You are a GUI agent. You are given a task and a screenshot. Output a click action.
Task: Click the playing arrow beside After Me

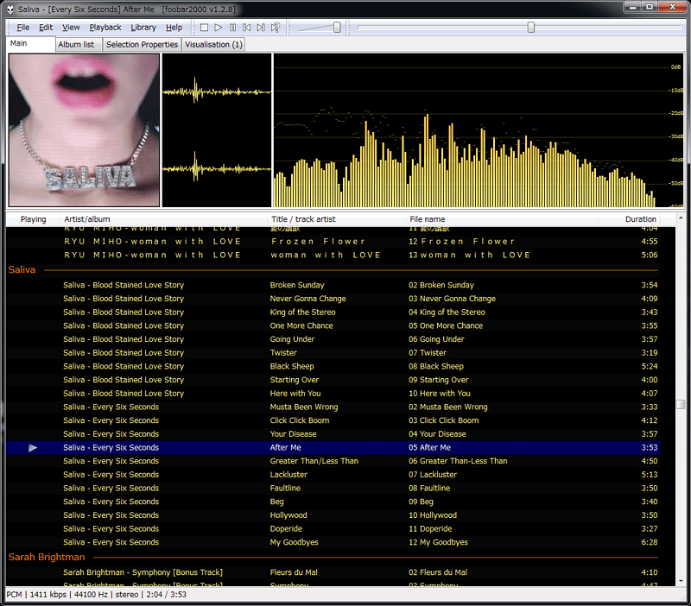click(33, 447)
